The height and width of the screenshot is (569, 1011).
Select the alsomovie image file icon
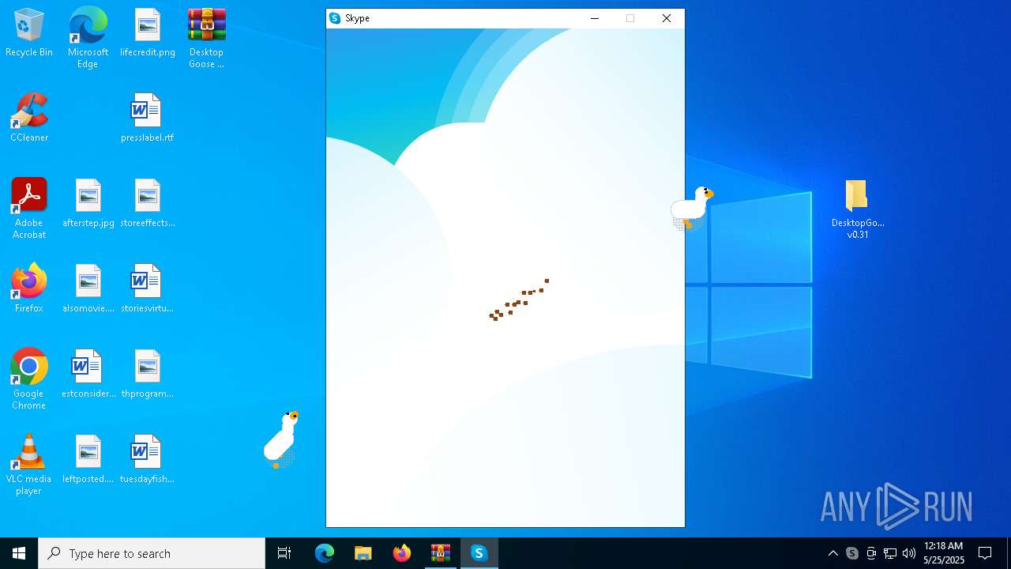click(x=88, y=288)
